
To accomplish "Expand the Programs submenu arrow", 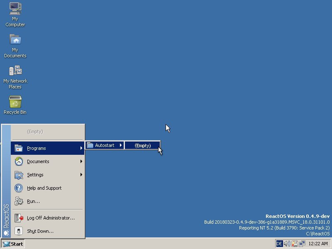I will tap(81, 148).
